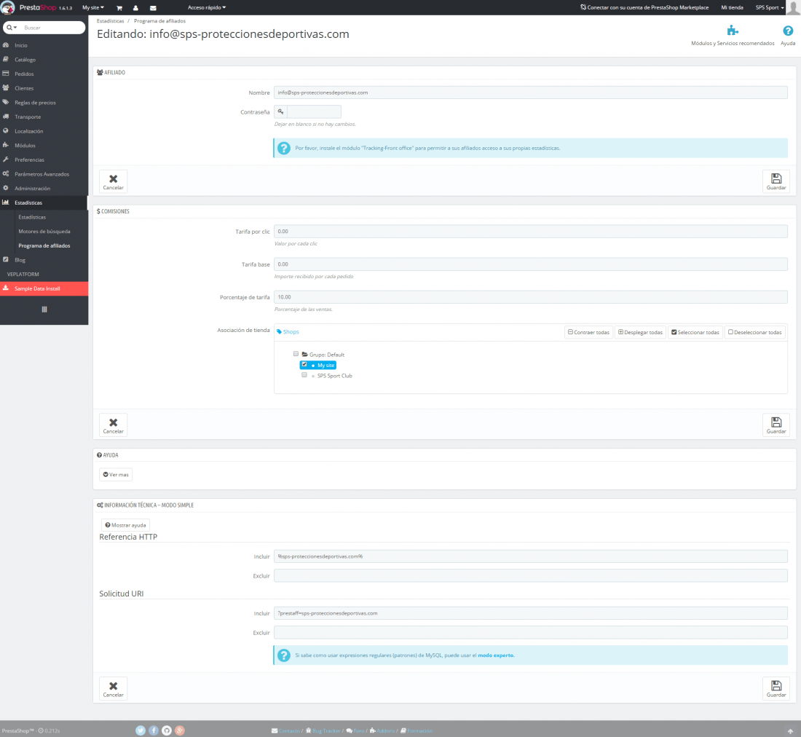801x737 pixels.
Task: Click Contraer todas in shops tree
Action: point(588,333)
